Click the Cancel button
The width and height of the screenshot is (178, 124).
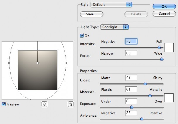[x=164, y=14]
